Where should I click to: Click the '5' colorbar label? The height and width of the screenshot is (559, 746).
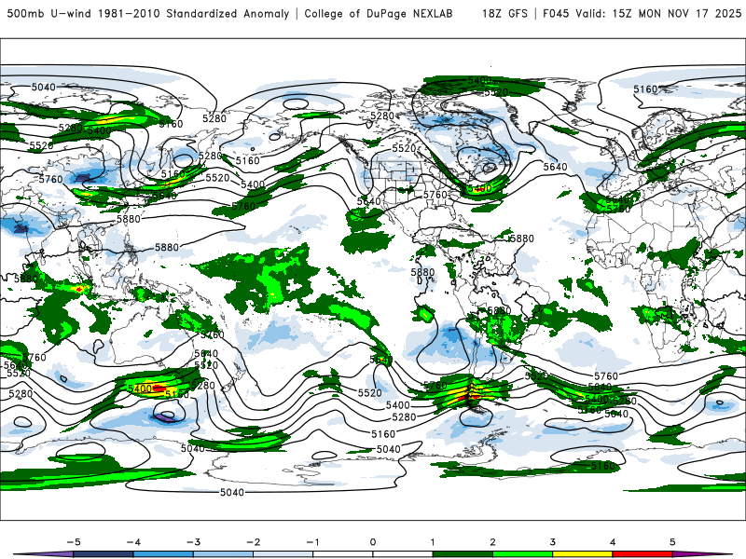672,542
